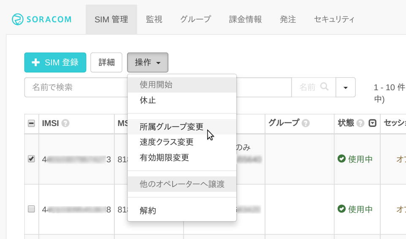Image resolution: width=406 pixels, height=239 pixels.
Task: Click the SIM 登録 button
Action: tap(55, 62)
